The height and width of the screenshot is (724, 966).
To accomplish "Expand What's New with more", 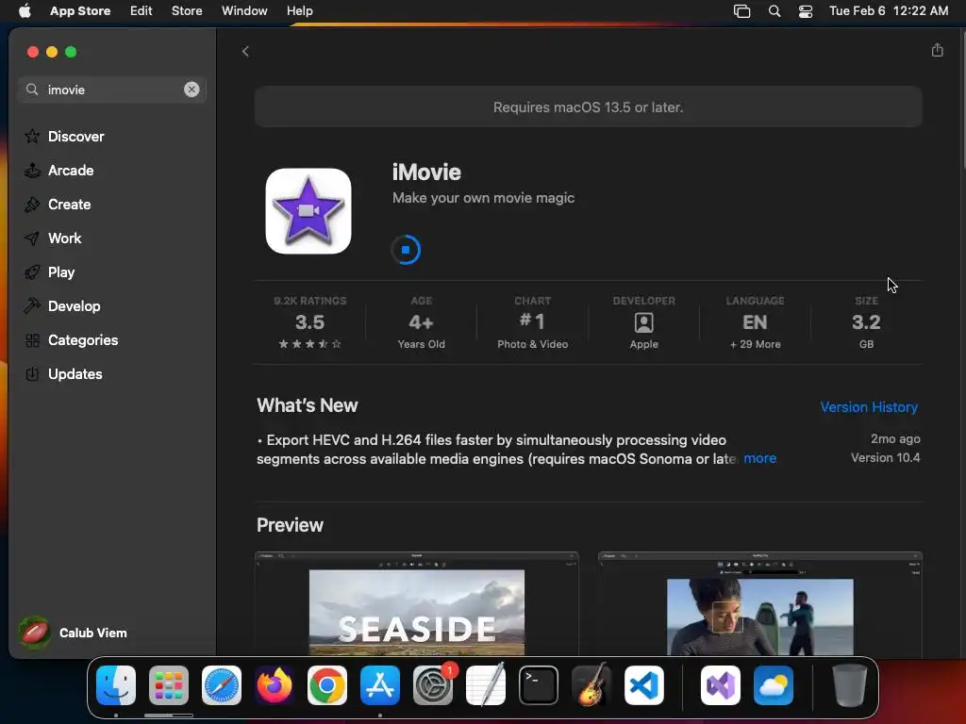I will click(759, 458).
